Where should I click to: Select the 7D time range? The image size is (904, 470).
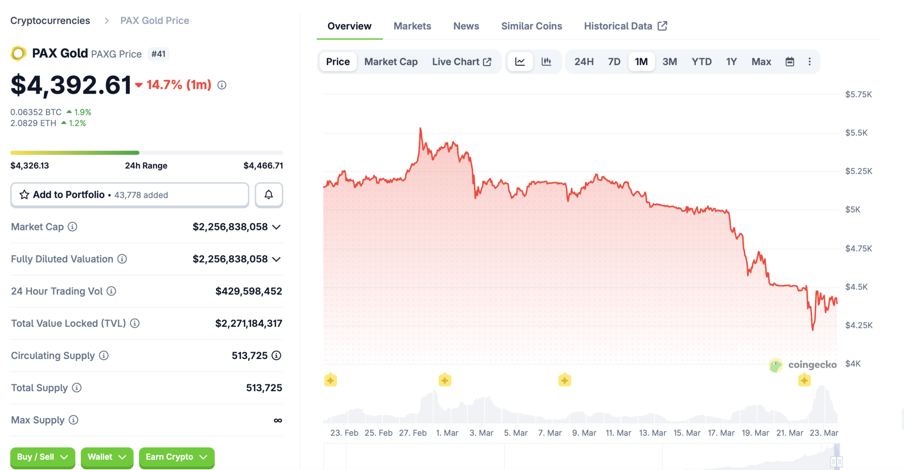pyautogui.click(x=614, y=61)
